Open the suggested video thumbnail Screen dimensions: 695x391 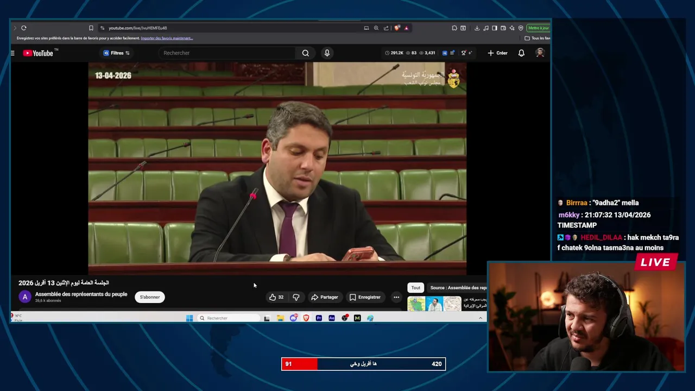434,304
